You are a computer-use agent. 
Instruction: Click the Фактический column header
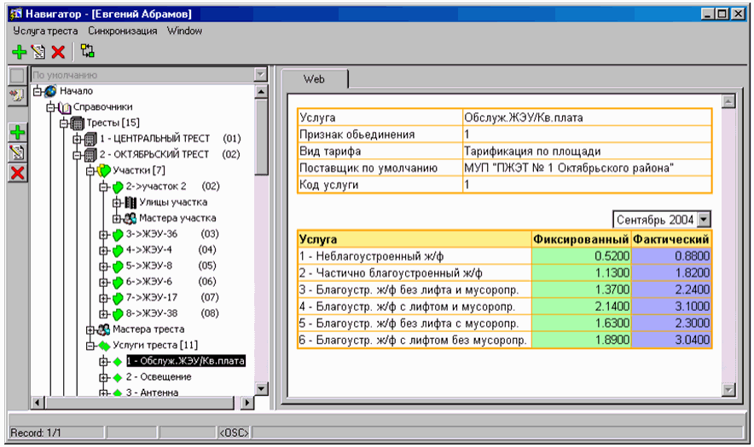670,239
